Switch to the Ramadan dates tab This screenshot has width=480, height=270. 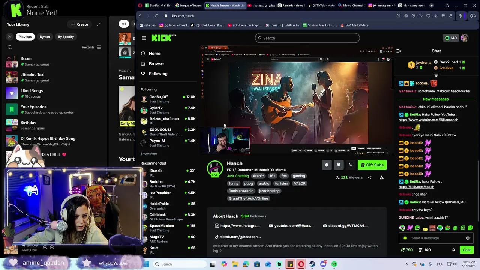click(x=291, y=6)
